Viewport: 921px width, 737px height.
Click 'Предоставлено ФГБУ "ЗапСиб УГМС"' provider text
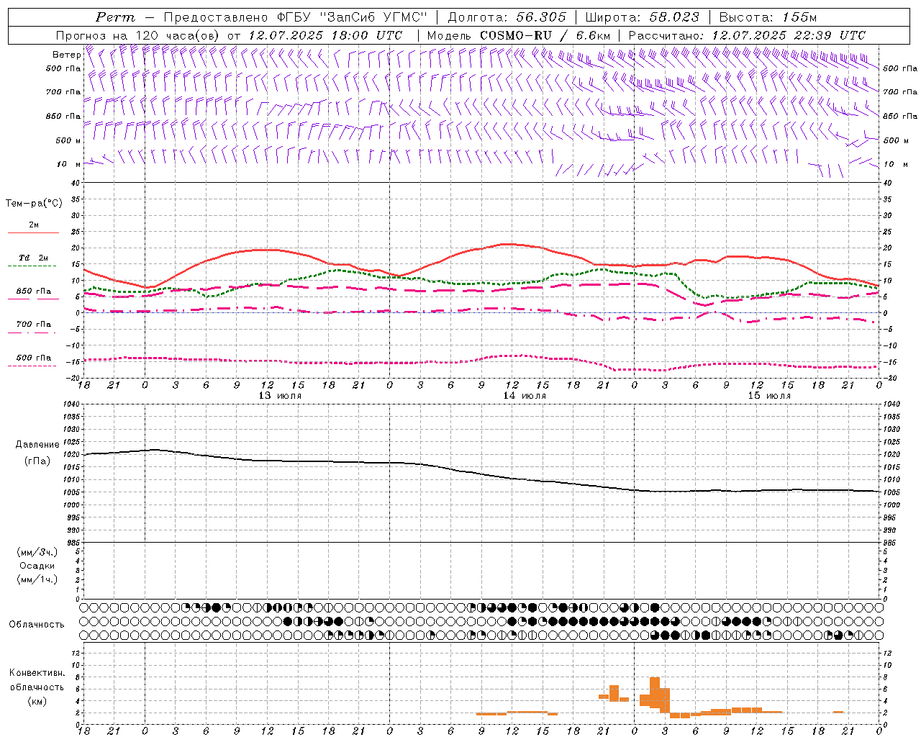pyautogui.click(x=296, y=17)
